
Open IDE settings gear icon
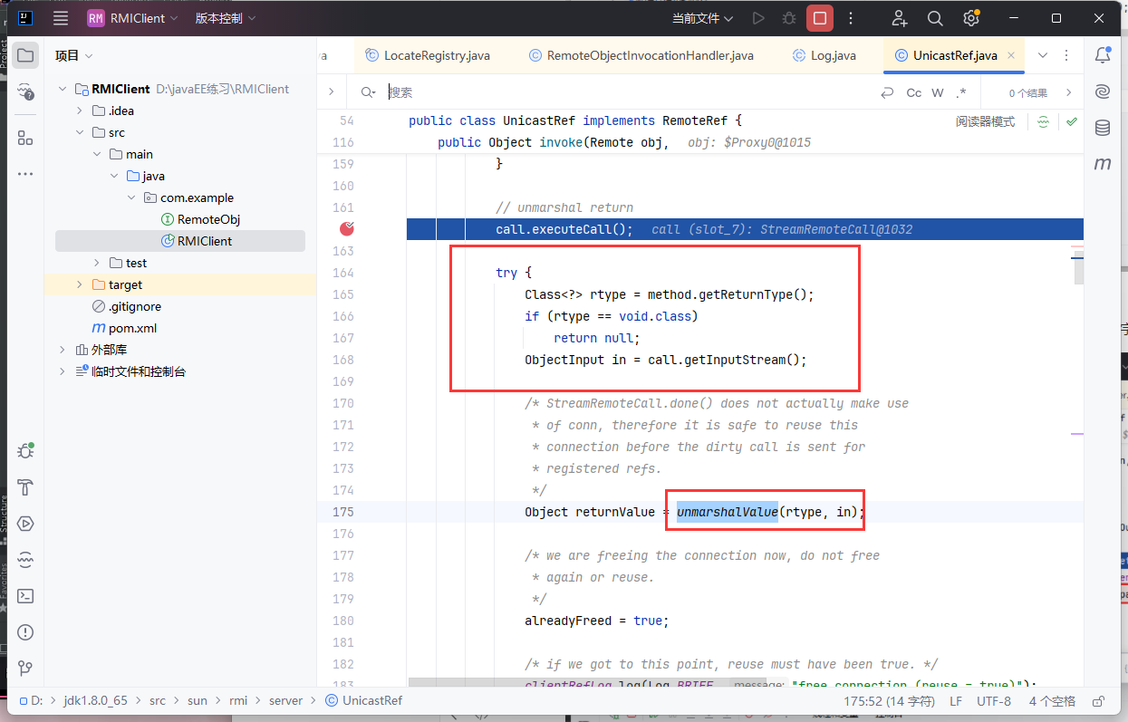971,18
